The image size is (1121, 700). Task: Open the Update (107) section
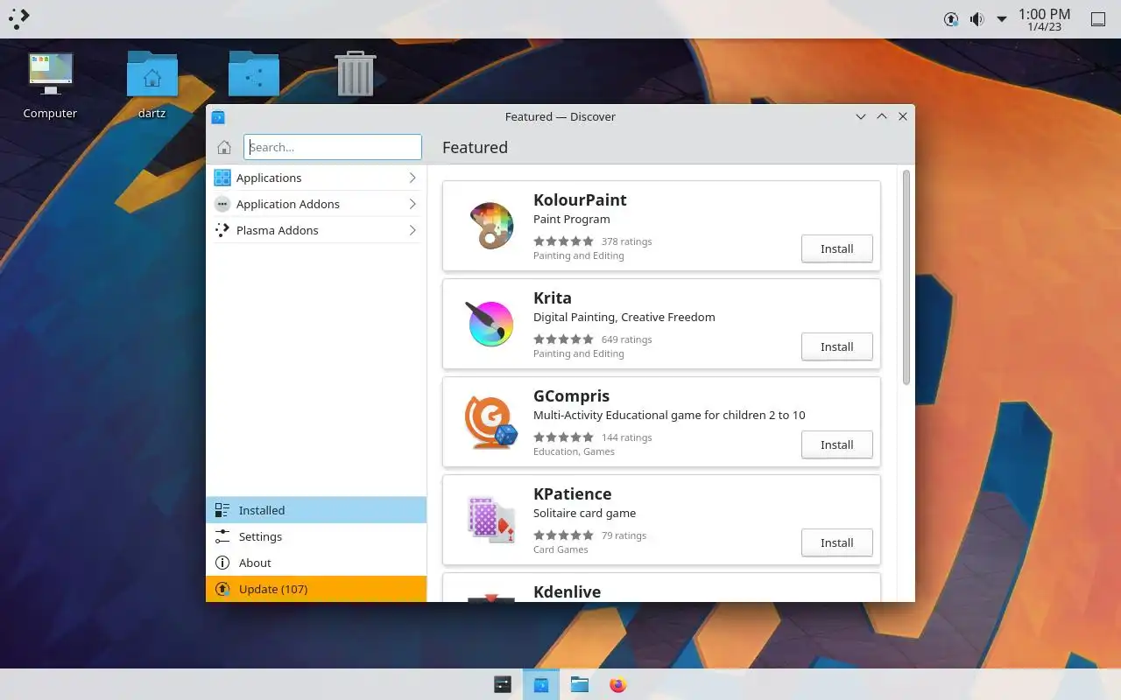(x=316, y=589)
